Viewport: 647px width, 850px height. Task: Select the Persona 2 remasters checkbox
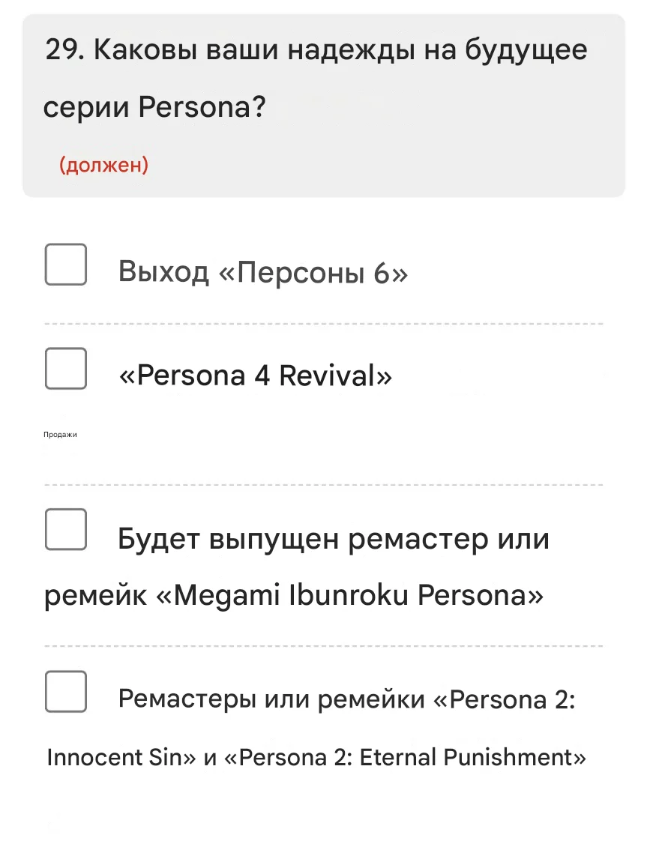[66, 691]
